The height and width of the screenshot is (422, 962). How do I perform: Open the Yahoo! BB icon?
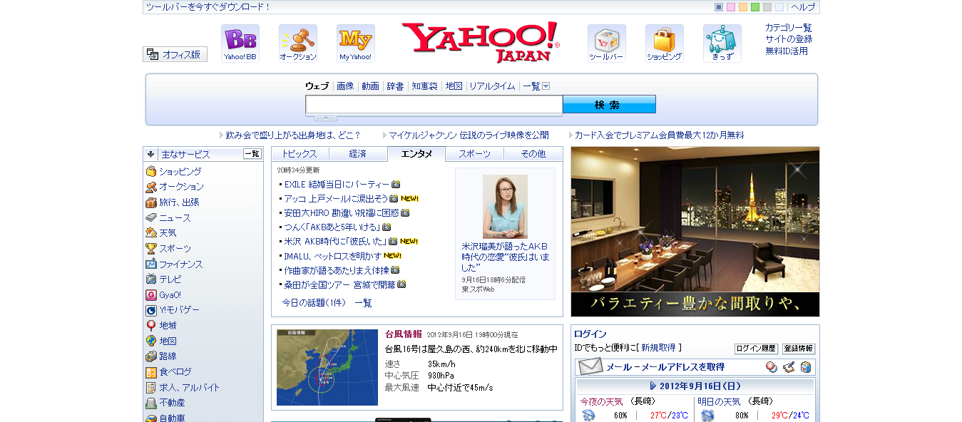tap(240, 43)
